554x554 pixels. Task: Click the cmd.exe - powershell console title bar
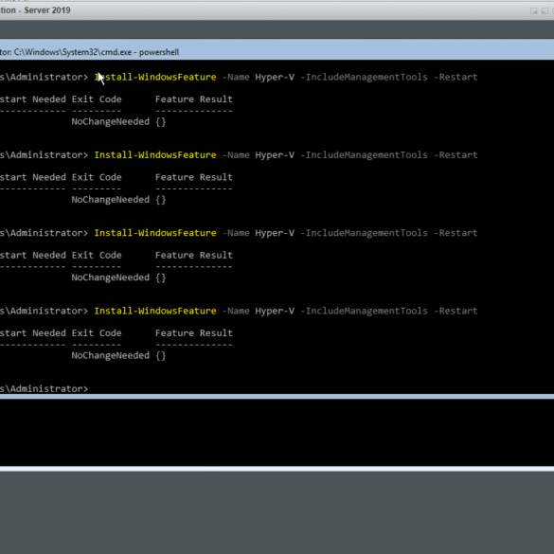tap(277, 49)
